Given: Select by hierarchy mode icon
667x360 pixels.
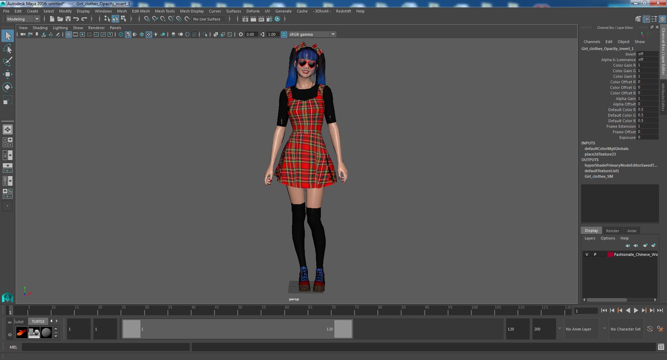Looking at the screenshot, I should [107, 19].
